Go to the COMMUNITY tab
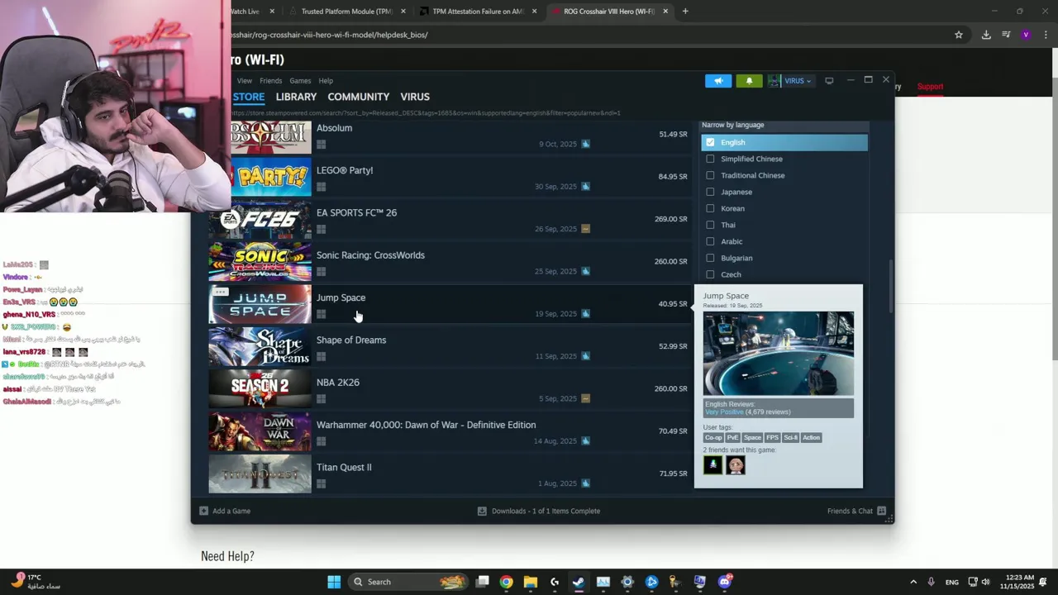This screenshot has height=595, width=1058. (x=358, y=97)
